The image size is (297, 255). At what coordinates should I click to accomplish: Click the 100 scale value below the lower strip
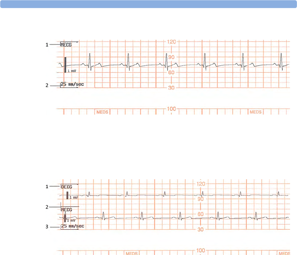(x=201, y=250)
